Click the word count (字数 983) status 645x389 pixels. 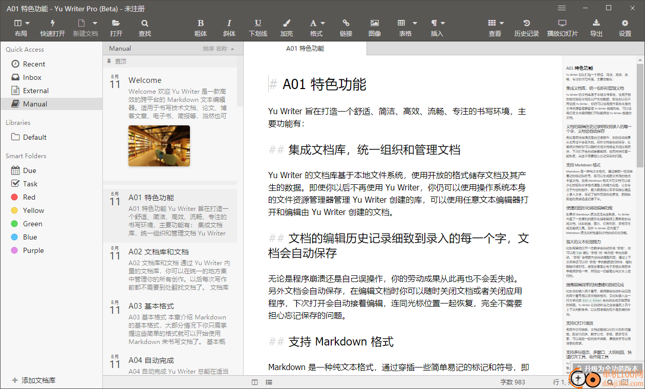point(512,382)
